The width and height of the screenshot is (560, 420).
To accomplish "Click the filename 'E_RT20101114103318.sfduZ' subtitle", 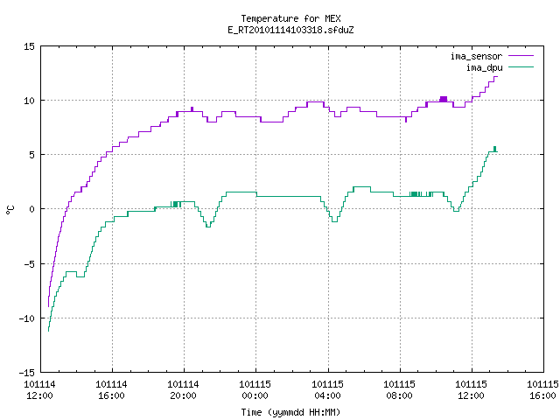I will click(290, 30).
